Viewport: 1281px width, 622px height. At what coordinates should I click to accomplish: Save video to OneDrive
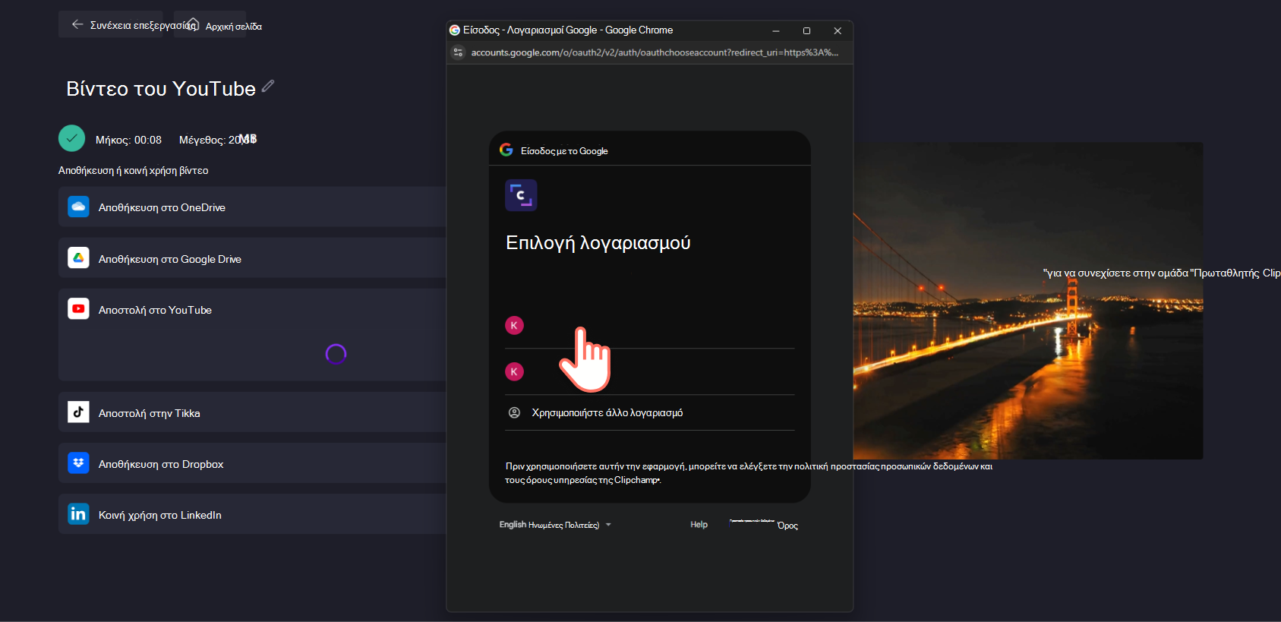tap(252, 207)
